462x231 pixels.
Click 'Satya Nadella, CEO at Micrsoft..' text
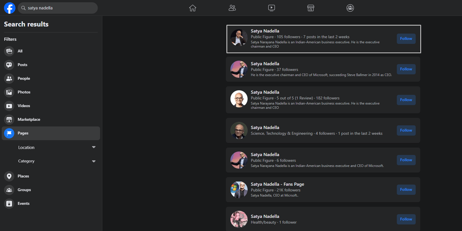[x=274, y=195]
